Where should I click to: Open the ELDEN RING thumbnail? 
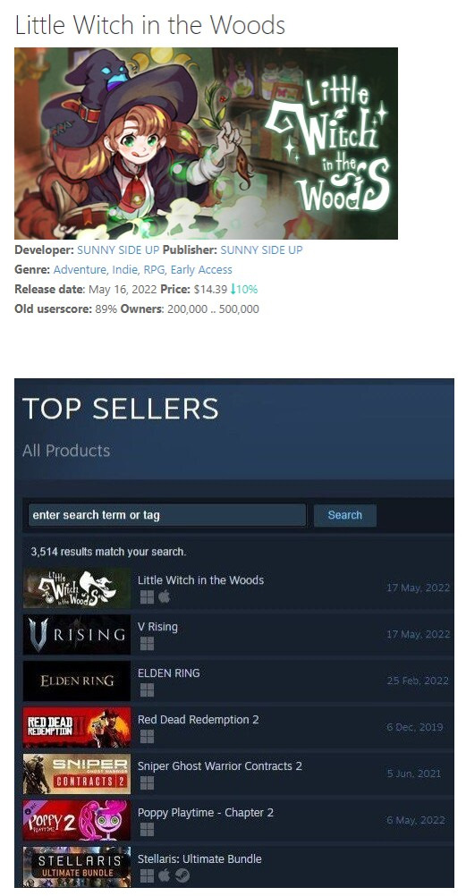77,680
